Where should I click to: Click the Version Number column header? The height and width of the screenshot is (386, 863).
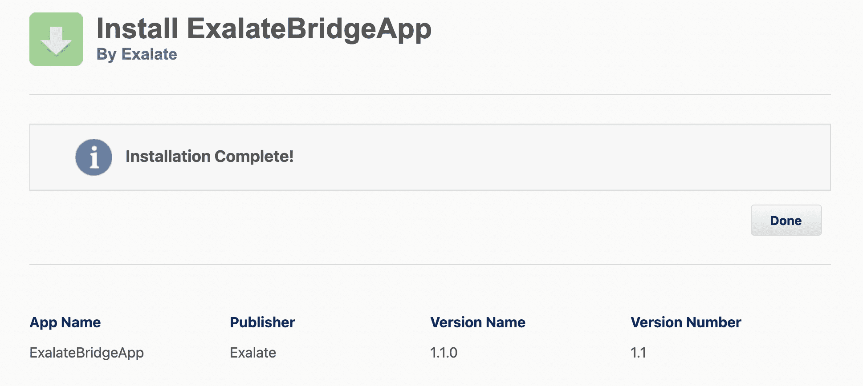point(685,322)
